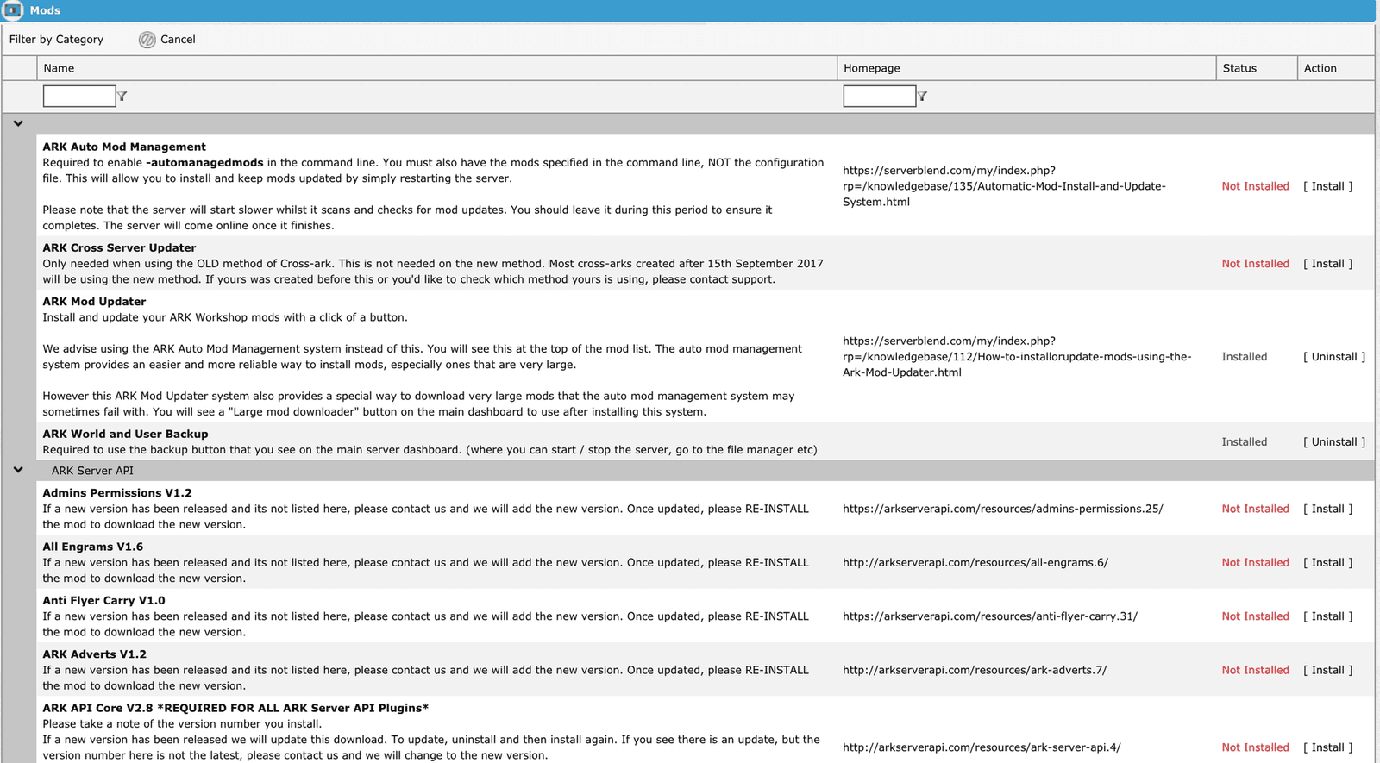Collapse the ARK Server API group
The height and width of the screenshot is (763, 1380).
click(x=18, y=471)
